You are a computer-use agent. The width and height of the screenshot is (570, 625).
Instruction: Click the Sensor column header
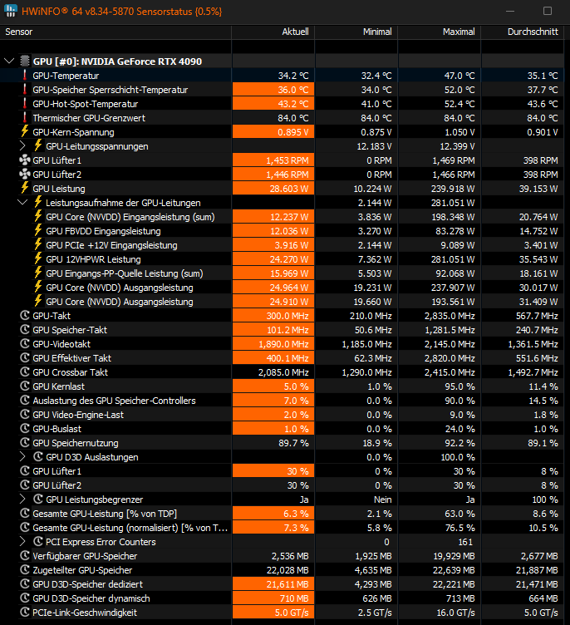[x=115, y=32]
